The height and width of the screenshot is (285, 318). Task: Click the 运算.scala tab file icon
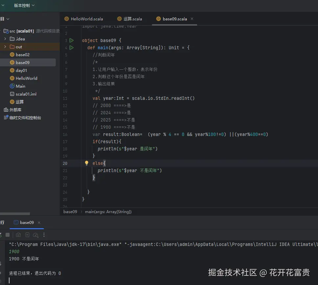tap(119, 19)
